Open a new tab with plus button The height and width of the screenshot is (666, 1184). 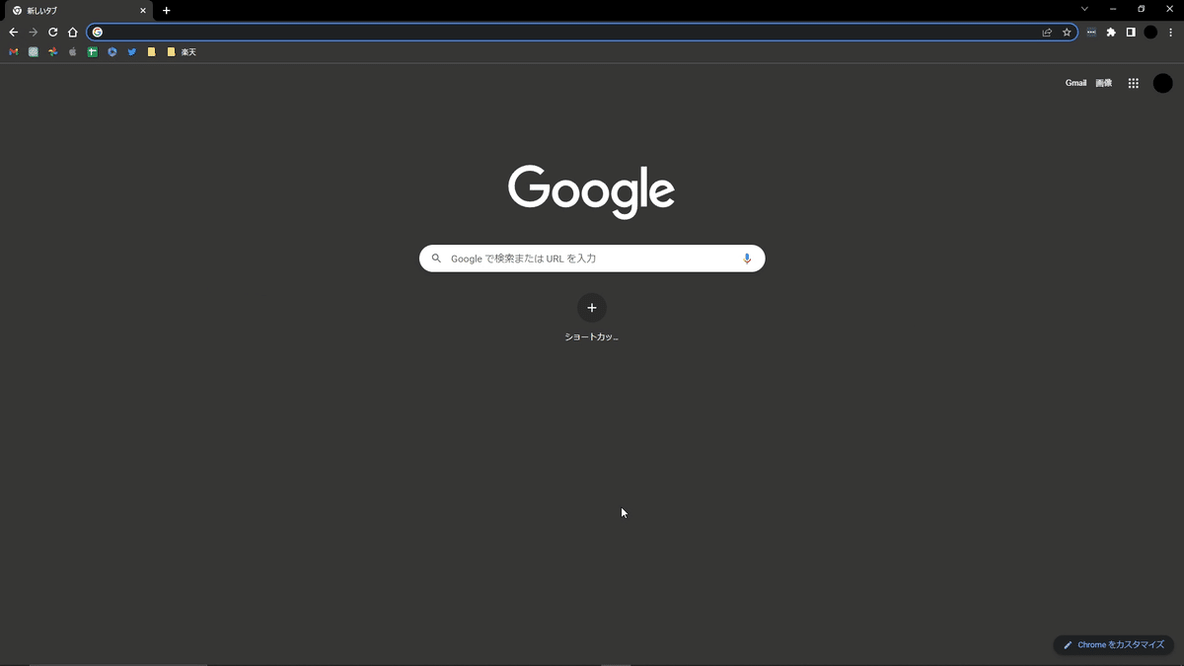click(x=167, y=11)
